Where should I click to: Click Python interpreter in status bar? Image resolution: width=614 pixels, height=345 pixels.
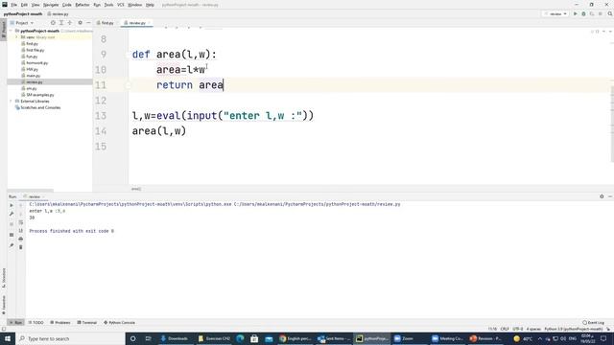(x=574, y=329)
